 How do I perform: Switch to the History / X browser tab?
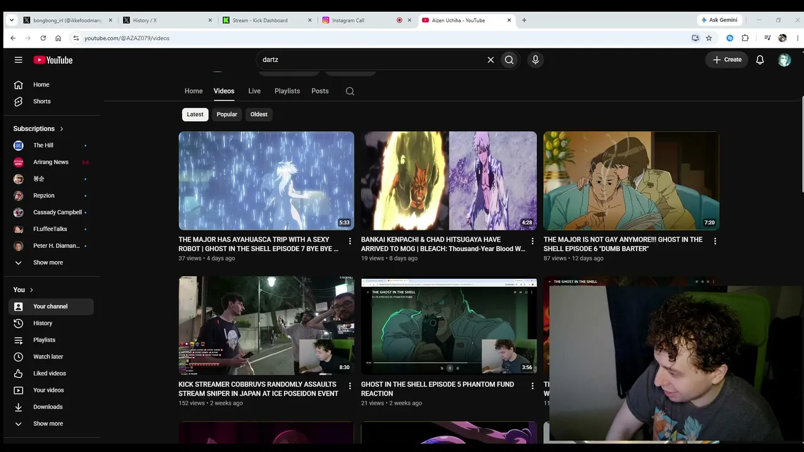click(x=167, y=20)
